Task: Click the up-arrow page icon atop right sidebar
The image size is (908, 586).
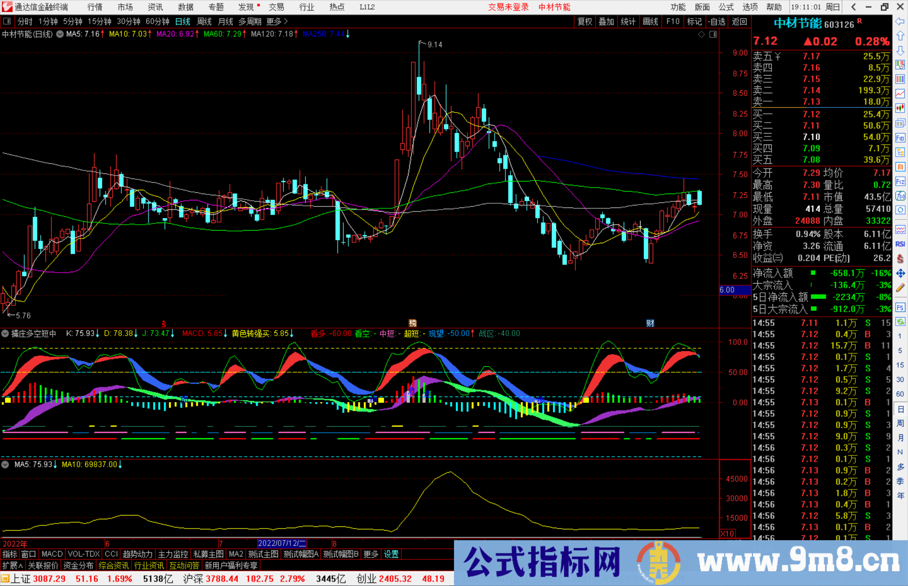Action: pyautogui.click(x=900, y=37)
